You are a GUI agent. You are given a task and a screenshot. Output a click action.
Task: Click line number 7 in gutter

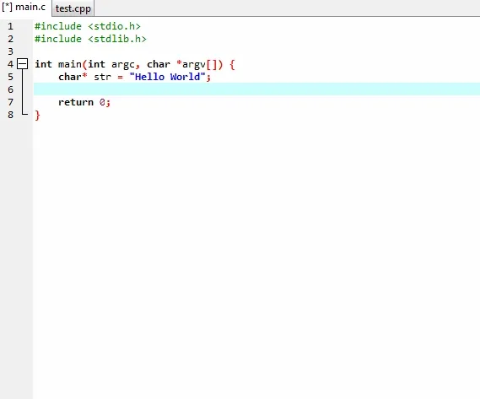tap(10, 102)
